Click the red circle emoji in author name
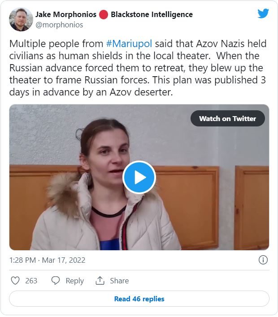This screenshot has height=317, width=278. pos(104,14)
